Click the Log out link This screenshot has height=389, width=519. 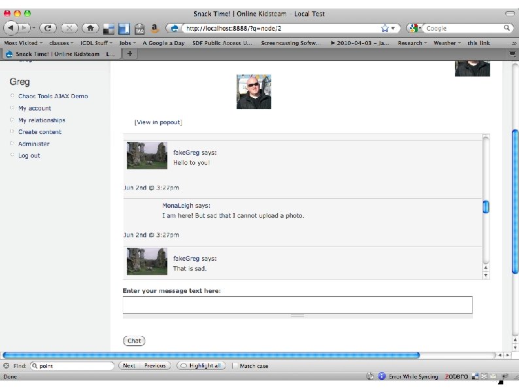29,156
